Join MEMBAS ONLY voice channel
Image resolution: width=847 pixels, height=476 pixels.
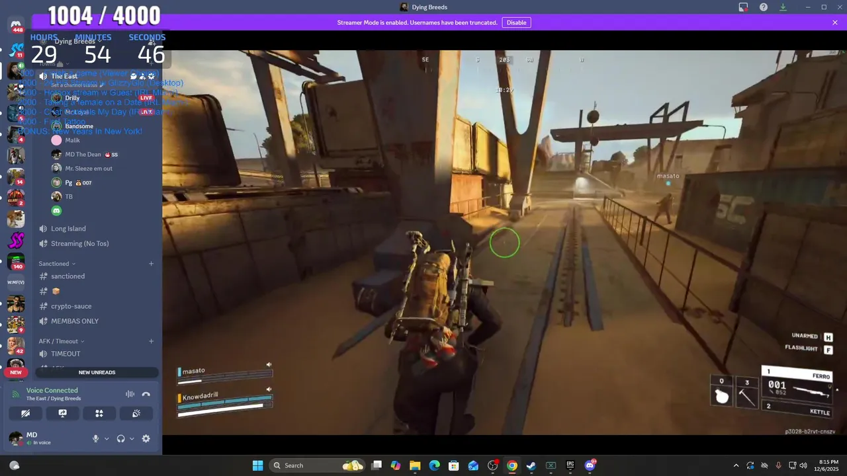click(x=75, y=321)
